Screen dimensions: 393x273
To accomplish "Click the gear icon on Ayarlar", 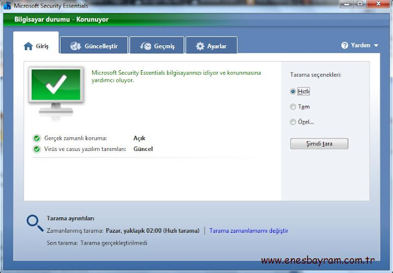I will tap(200, 46).
